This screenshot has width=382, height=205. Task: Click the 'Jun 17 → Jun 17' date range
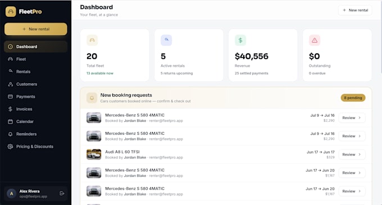click(321, 152)
